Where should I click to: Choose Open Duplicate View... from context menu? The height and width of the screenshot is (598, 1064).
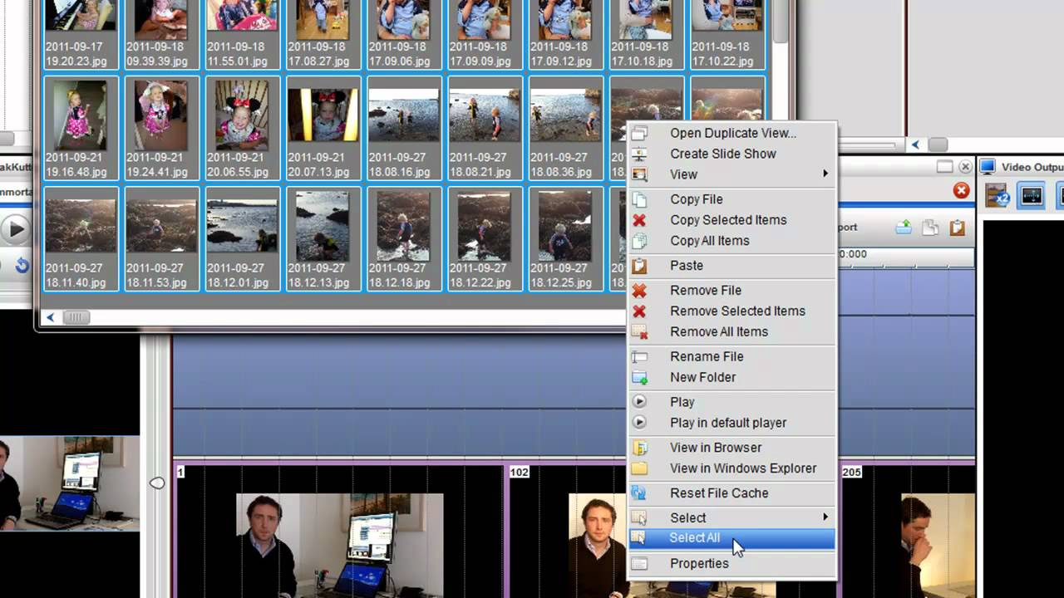pyautogui.click(x=732, y=133)
